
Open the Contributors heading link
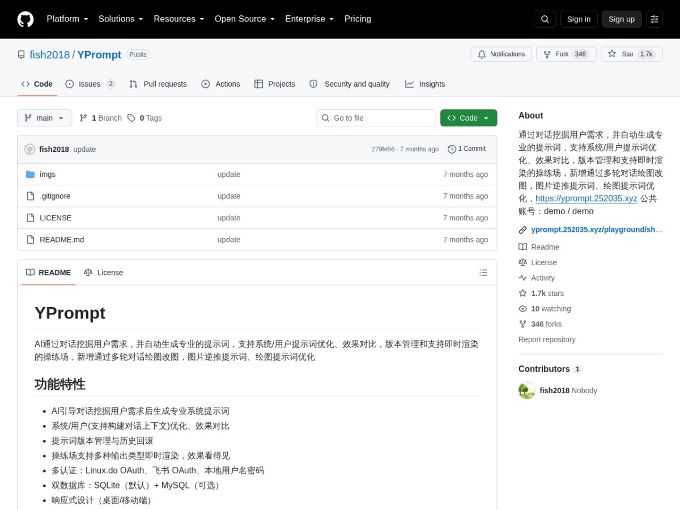pyautogui.click(x=550, y=369)
